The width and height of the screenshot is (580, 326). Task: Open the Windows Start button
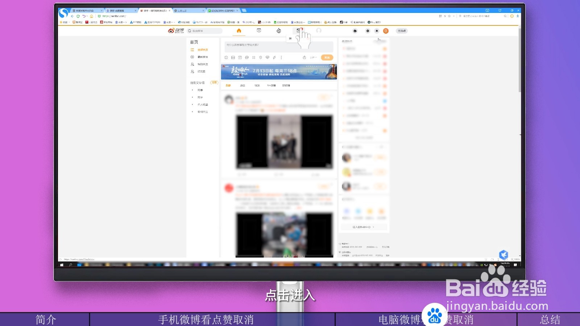click(x=62, y=265)
